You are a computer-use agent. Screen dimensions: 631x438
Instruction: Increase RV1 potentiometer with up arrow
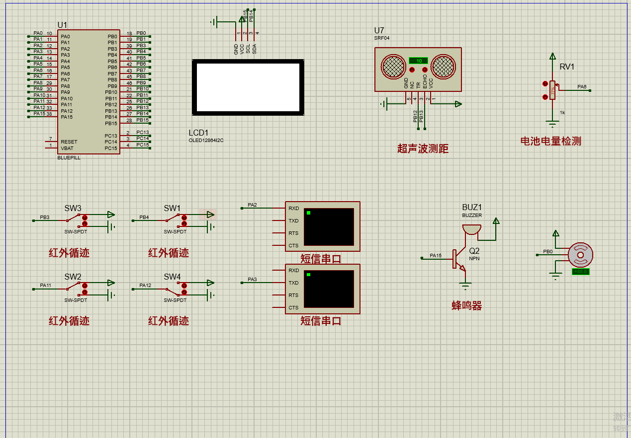pyautogui.click(x=545, y=84)
